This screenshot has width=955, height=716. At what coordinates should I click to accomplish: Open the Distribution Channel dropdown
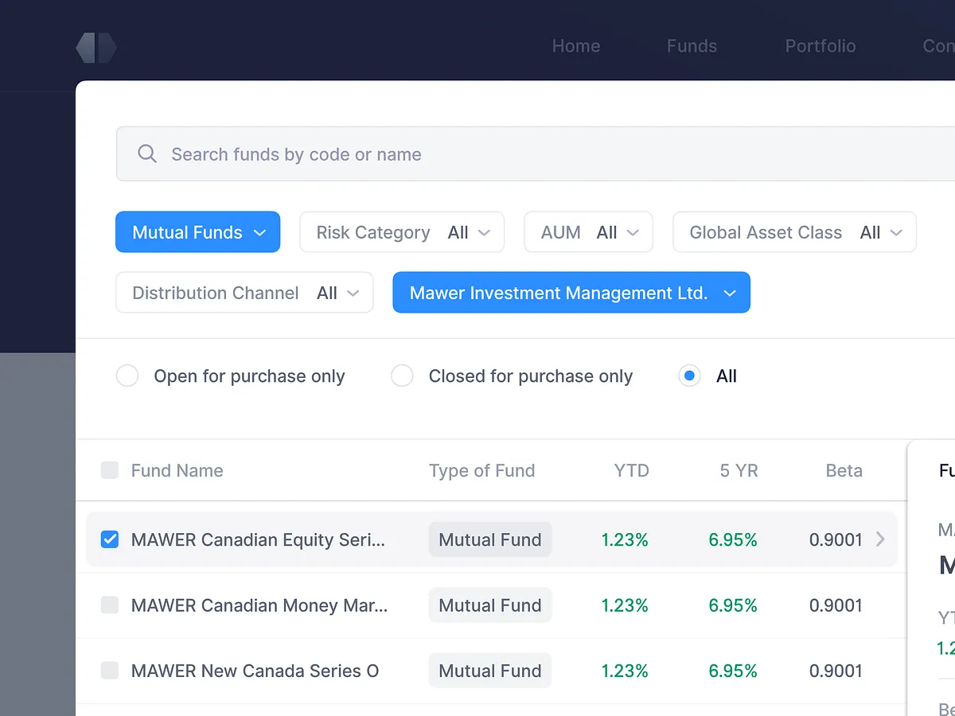tap(244, 292)
